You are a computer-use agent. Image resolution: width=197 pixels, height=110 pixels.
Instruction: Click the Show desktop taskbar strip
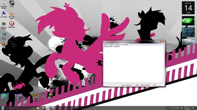click(x=196, y=108)
